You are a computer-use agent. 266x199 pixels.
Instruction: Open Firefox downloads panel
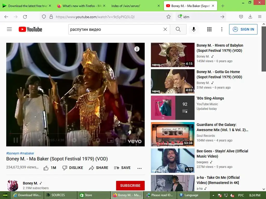(250, 17)
